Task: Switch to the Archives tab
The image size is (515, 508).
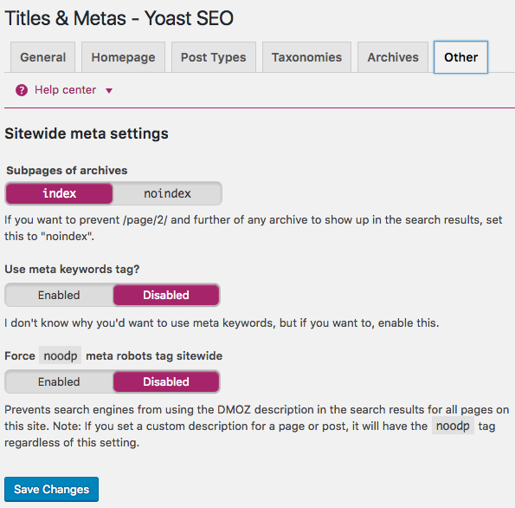Action: coord(393,57)
